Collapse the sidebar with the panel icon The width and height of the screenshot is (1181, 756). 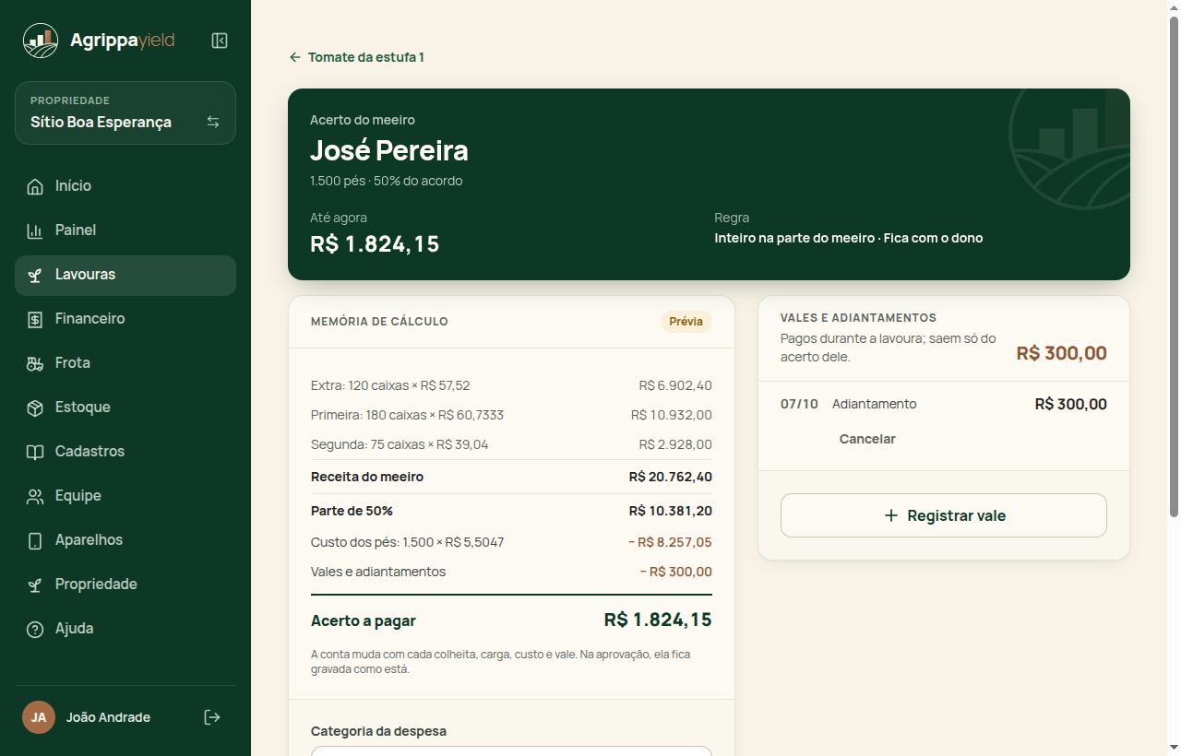point(220,41)
